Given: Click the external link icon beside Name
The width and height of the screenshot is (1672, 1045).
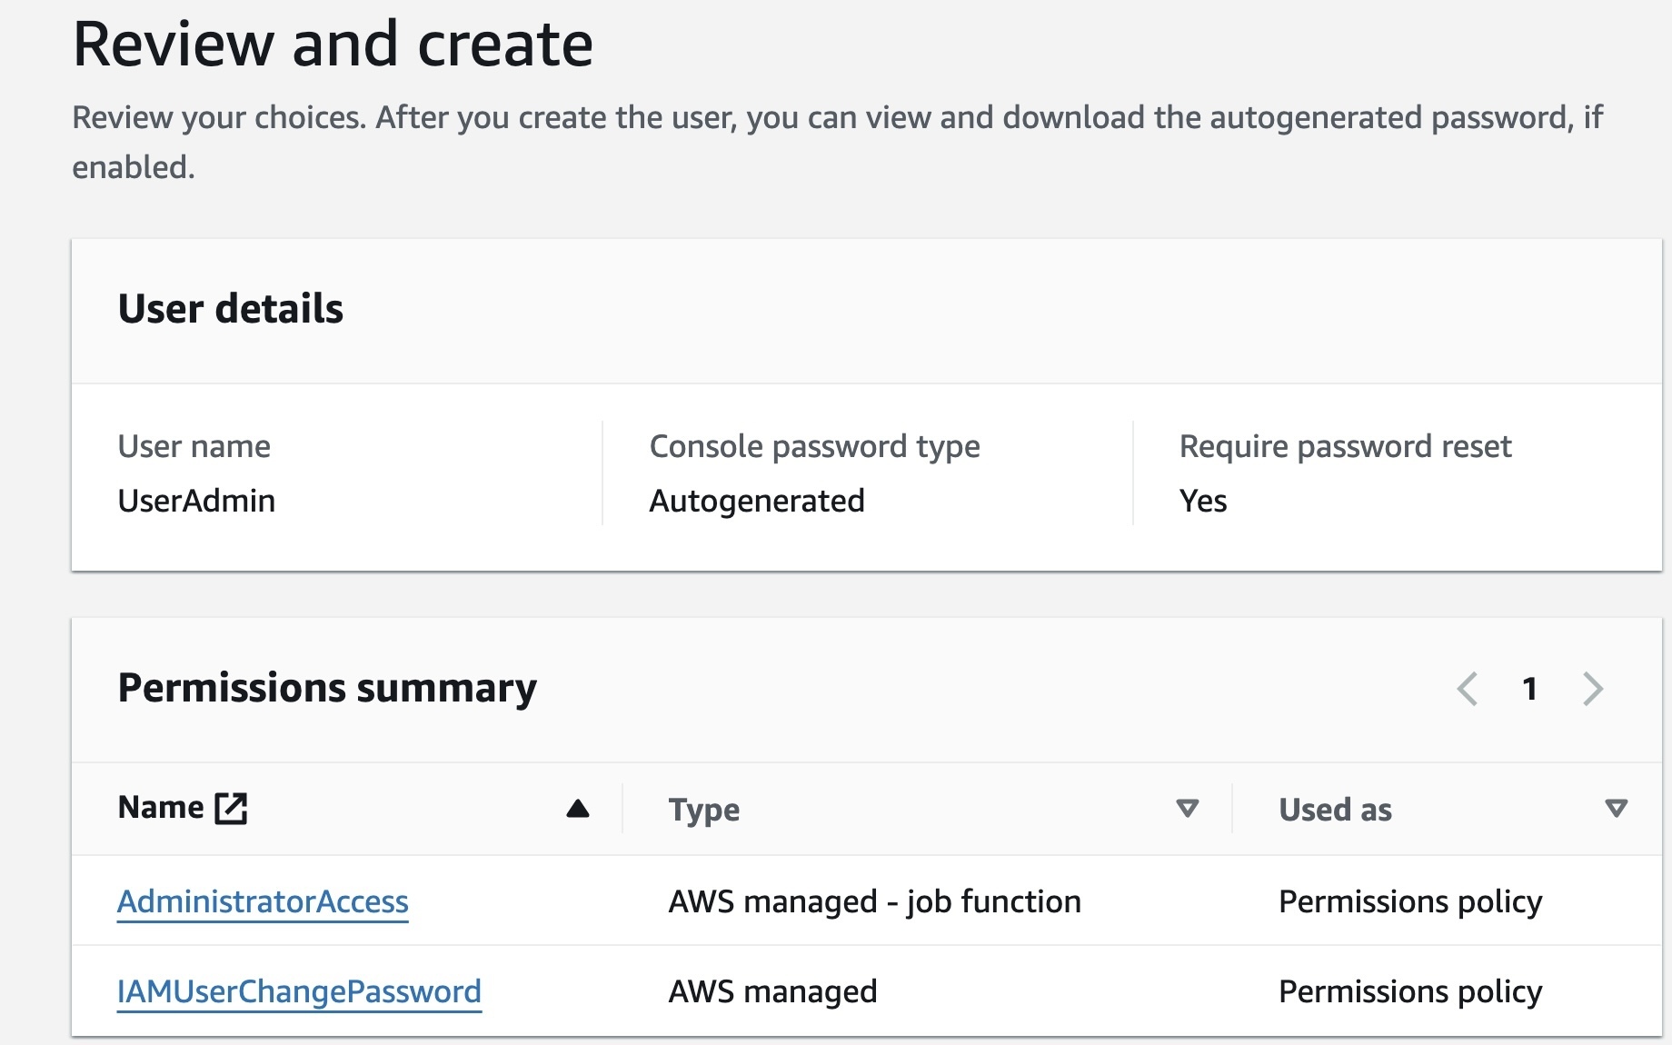Looking at the screenshot, I should (x=231, y=808).
